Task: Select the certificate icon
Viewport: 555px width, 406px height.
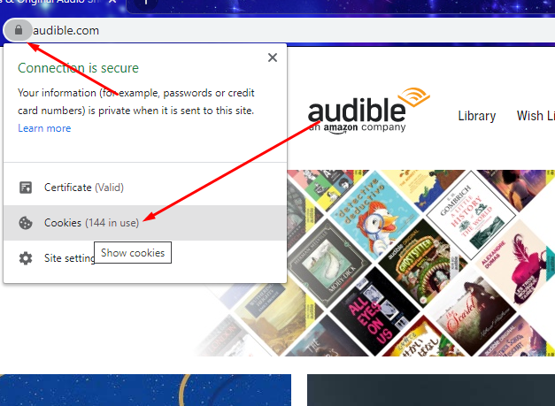Action: pos(26,188)
